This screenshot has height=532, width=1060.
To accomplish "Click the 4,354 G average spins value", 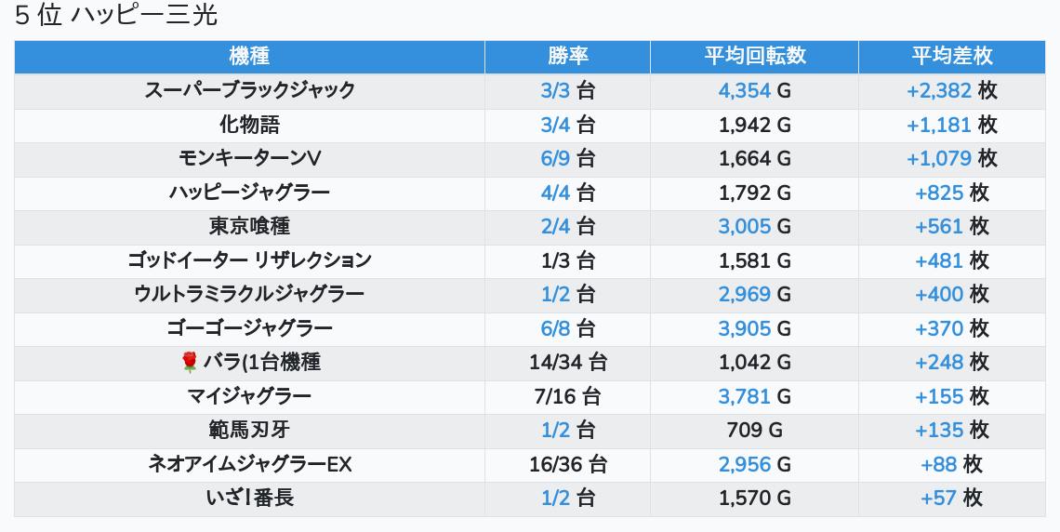I will pos(754,91).
